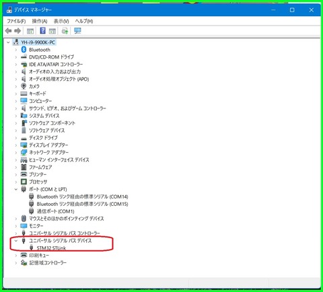Screen dimensions: 323x292
Task: Click the Back arrow toolbar button
Action: [8, 31]
